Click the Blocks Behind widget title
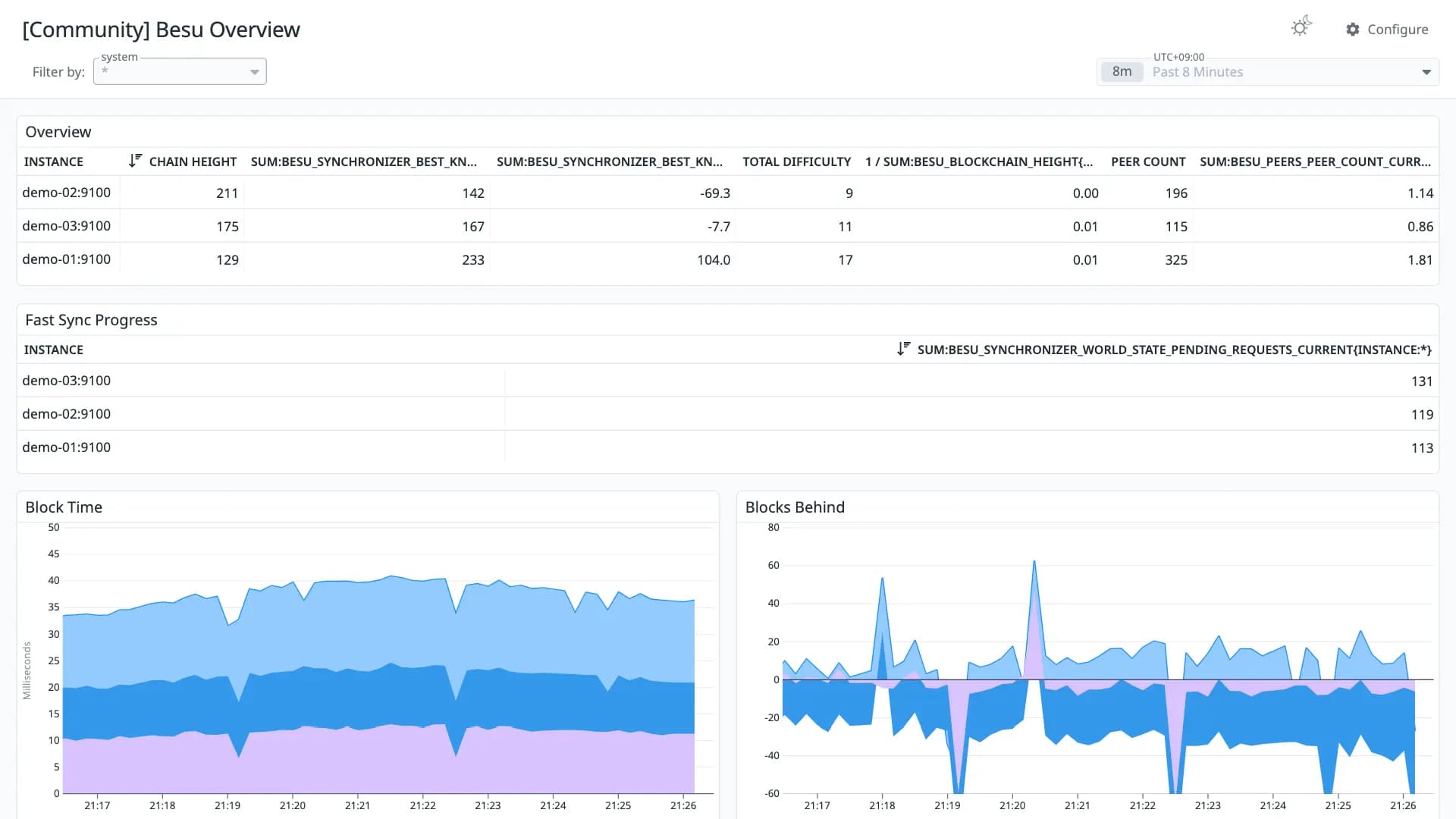1456x819 pixels. click(795, 507)
